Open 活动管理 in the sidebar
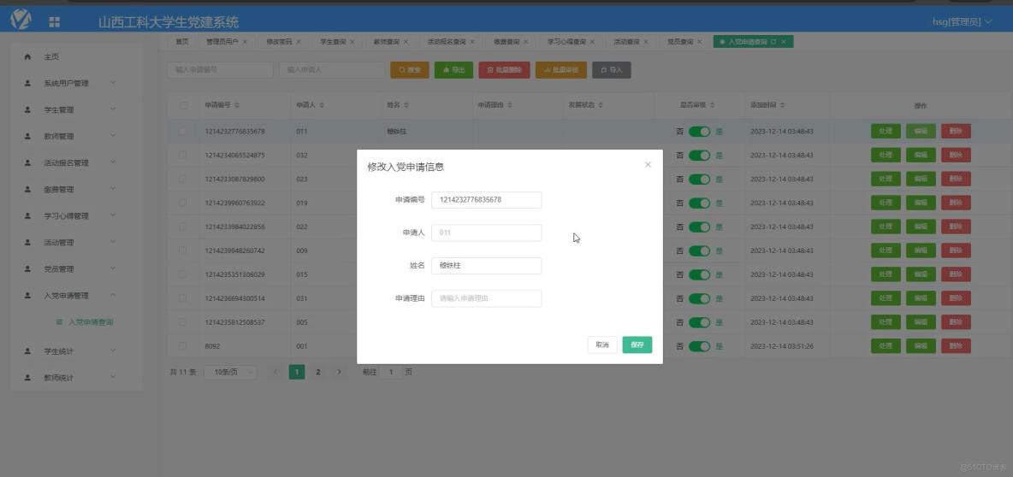The image size is (1013, 477). pos(59,243)
